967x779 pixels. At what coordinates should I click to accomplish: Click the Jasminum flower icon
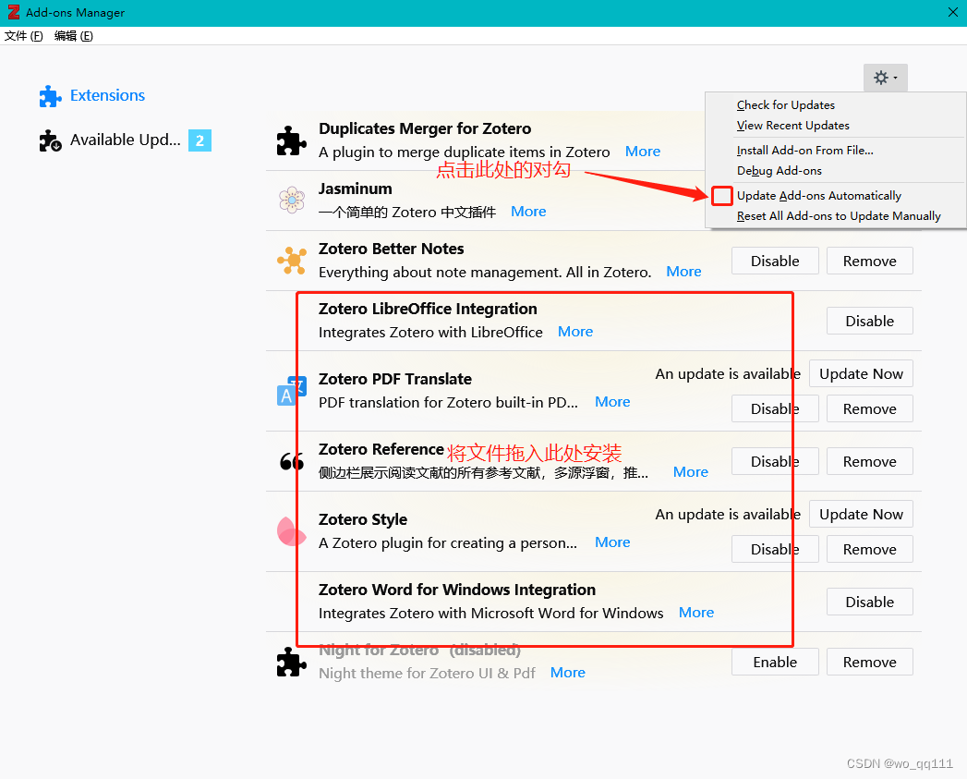point(292,200)
